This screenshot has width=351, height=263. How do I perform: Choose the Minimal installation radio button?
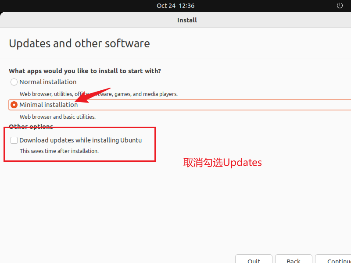pyautogui.click(x=14, y=105)
